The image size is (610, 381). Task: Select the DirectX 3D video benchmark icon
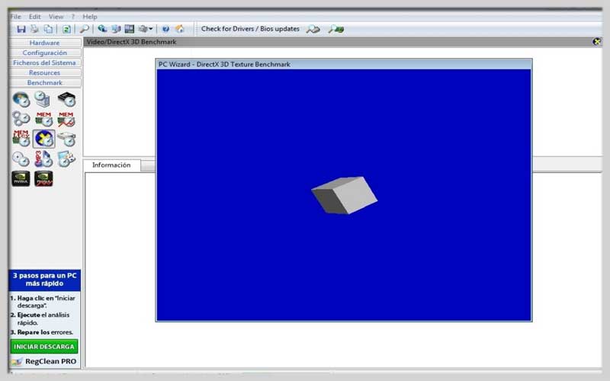44,139
